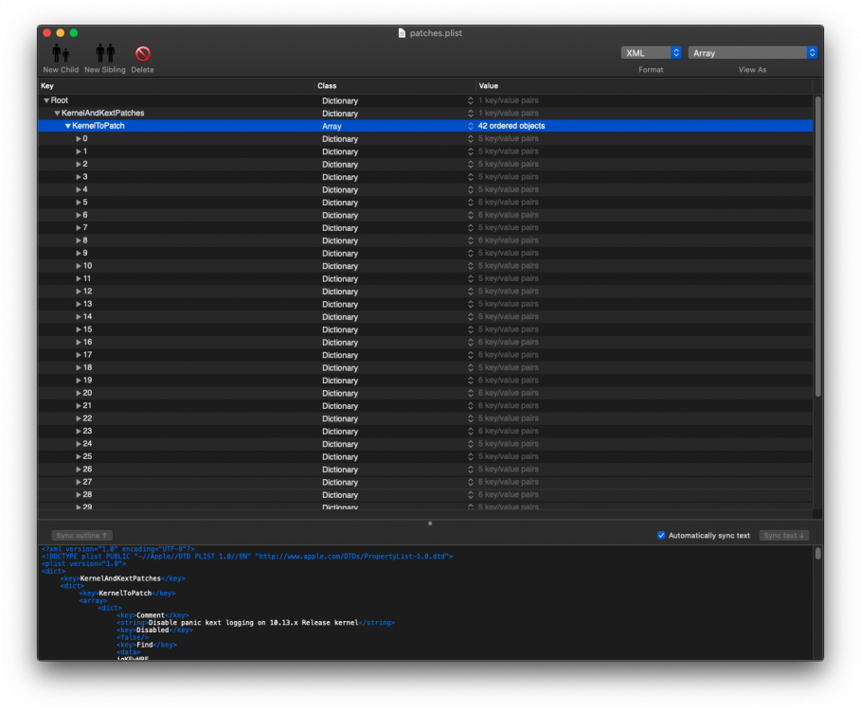Select the '42 ordered objects' value
The height and width of the screenshot is (710, 861).
point(511,126)
